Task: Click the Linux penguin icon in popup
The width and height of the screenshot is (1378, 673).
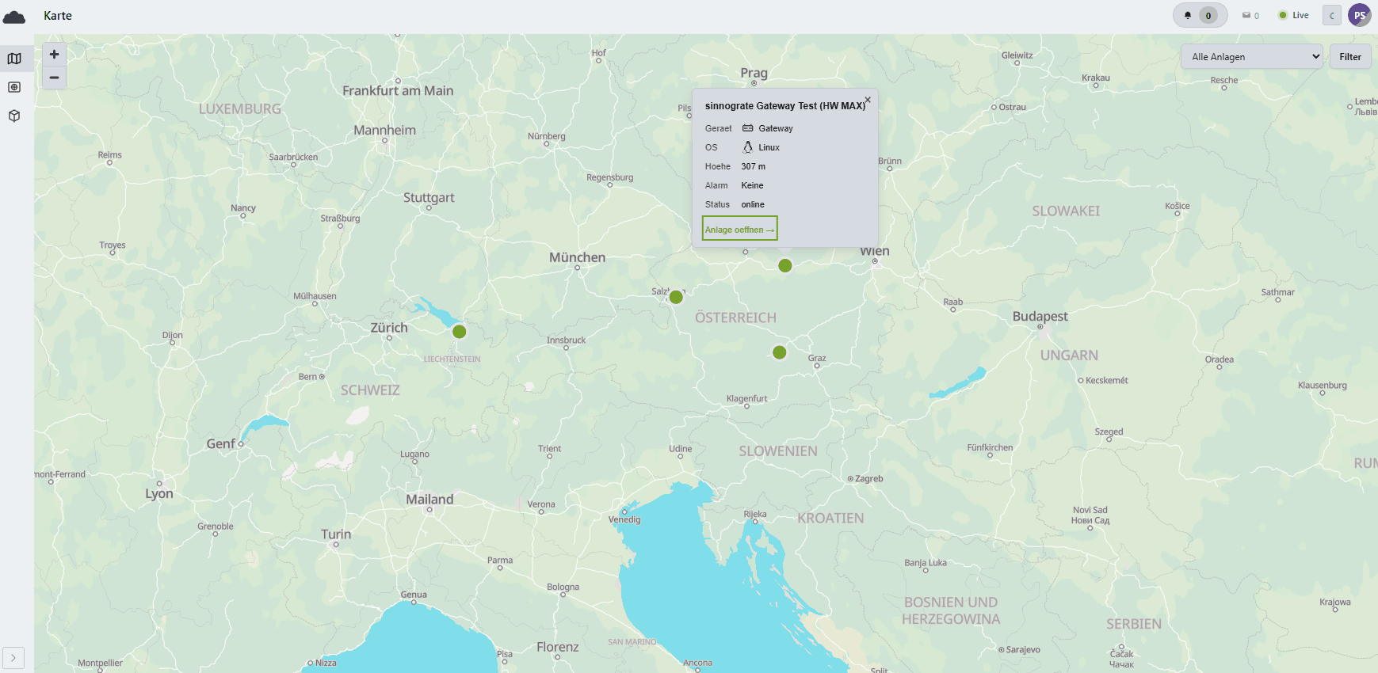Action: click(x=747, y=147)
